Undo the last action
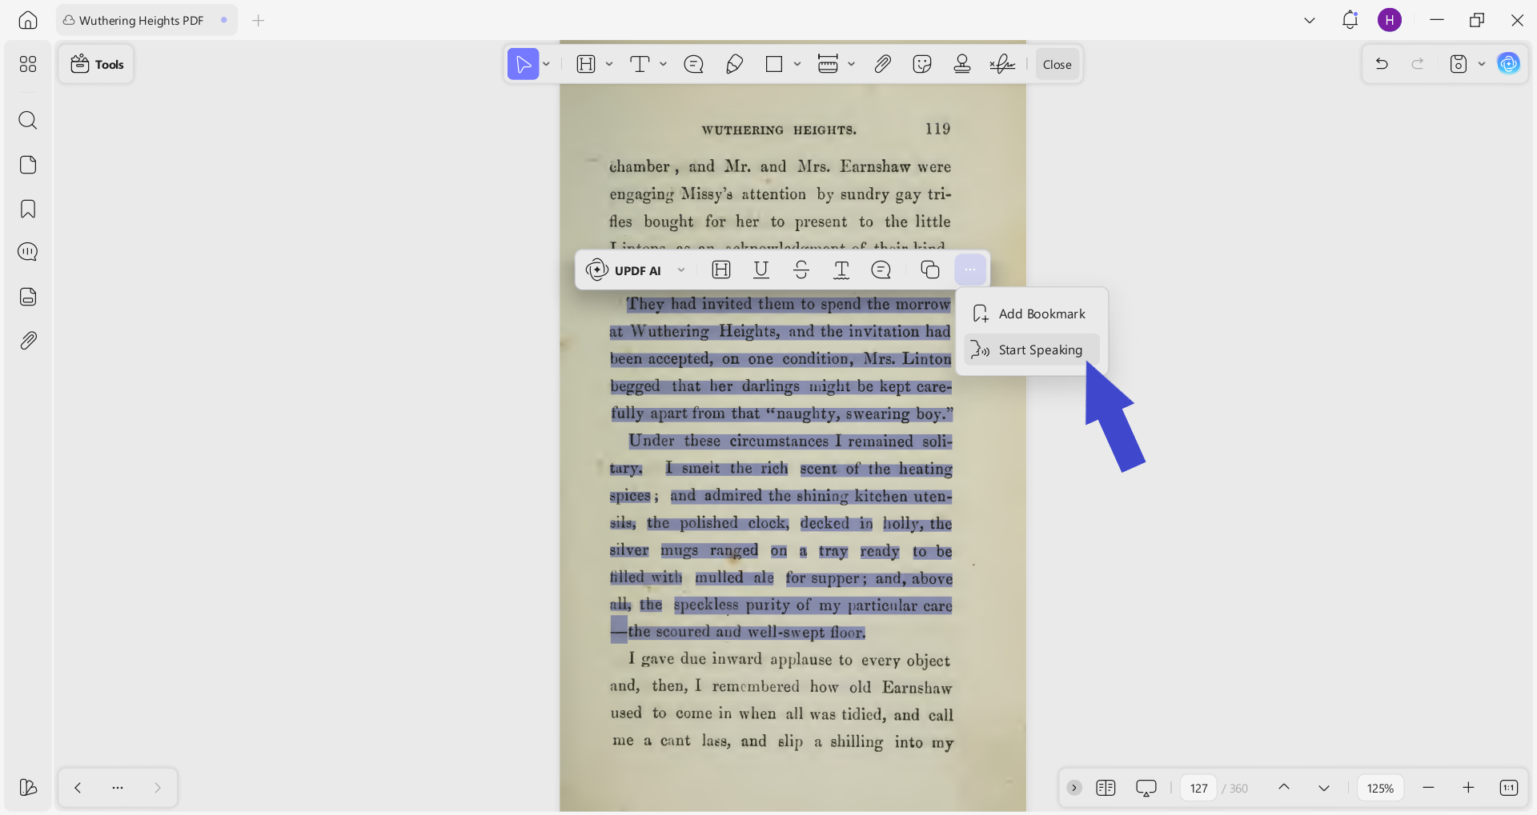Image resolution: width=1537 pixels, height=815 pixels. [x=1382, y=64]
